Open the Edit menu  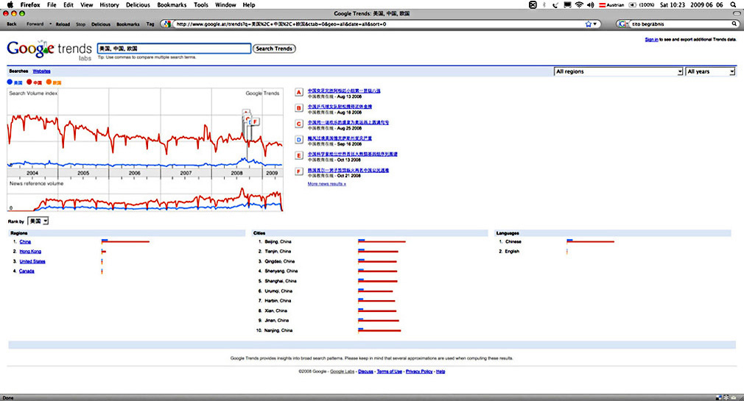pyautogui.click(x=69, y=4)
